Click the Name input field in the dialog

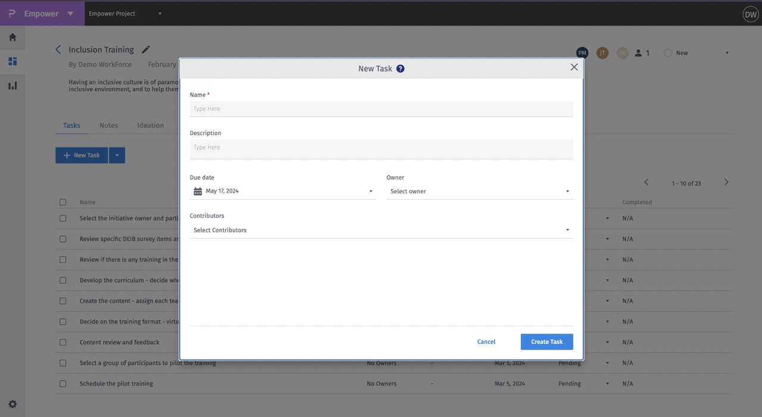pyautogui.click(x=381, y=108)
